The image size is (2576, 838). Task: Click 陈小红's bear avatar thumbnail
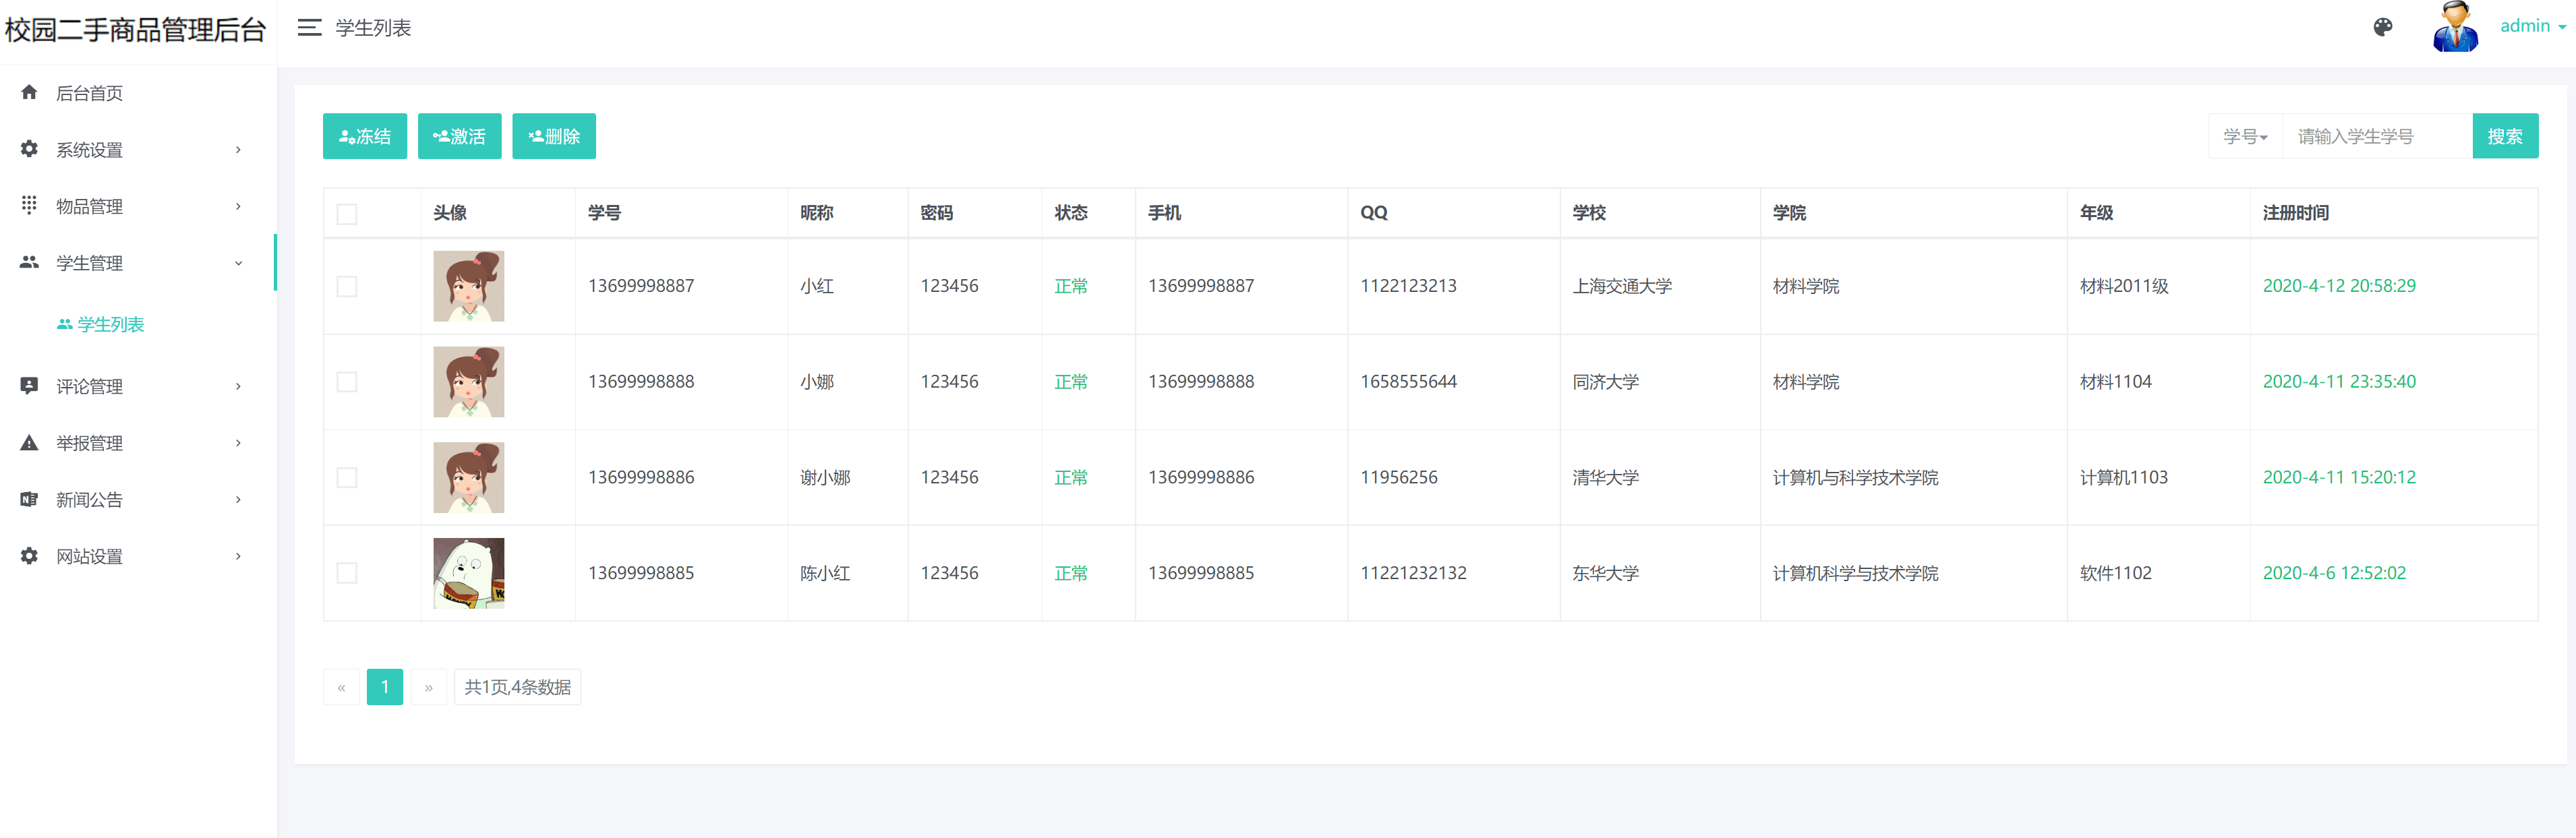click(x=469, y=573)
